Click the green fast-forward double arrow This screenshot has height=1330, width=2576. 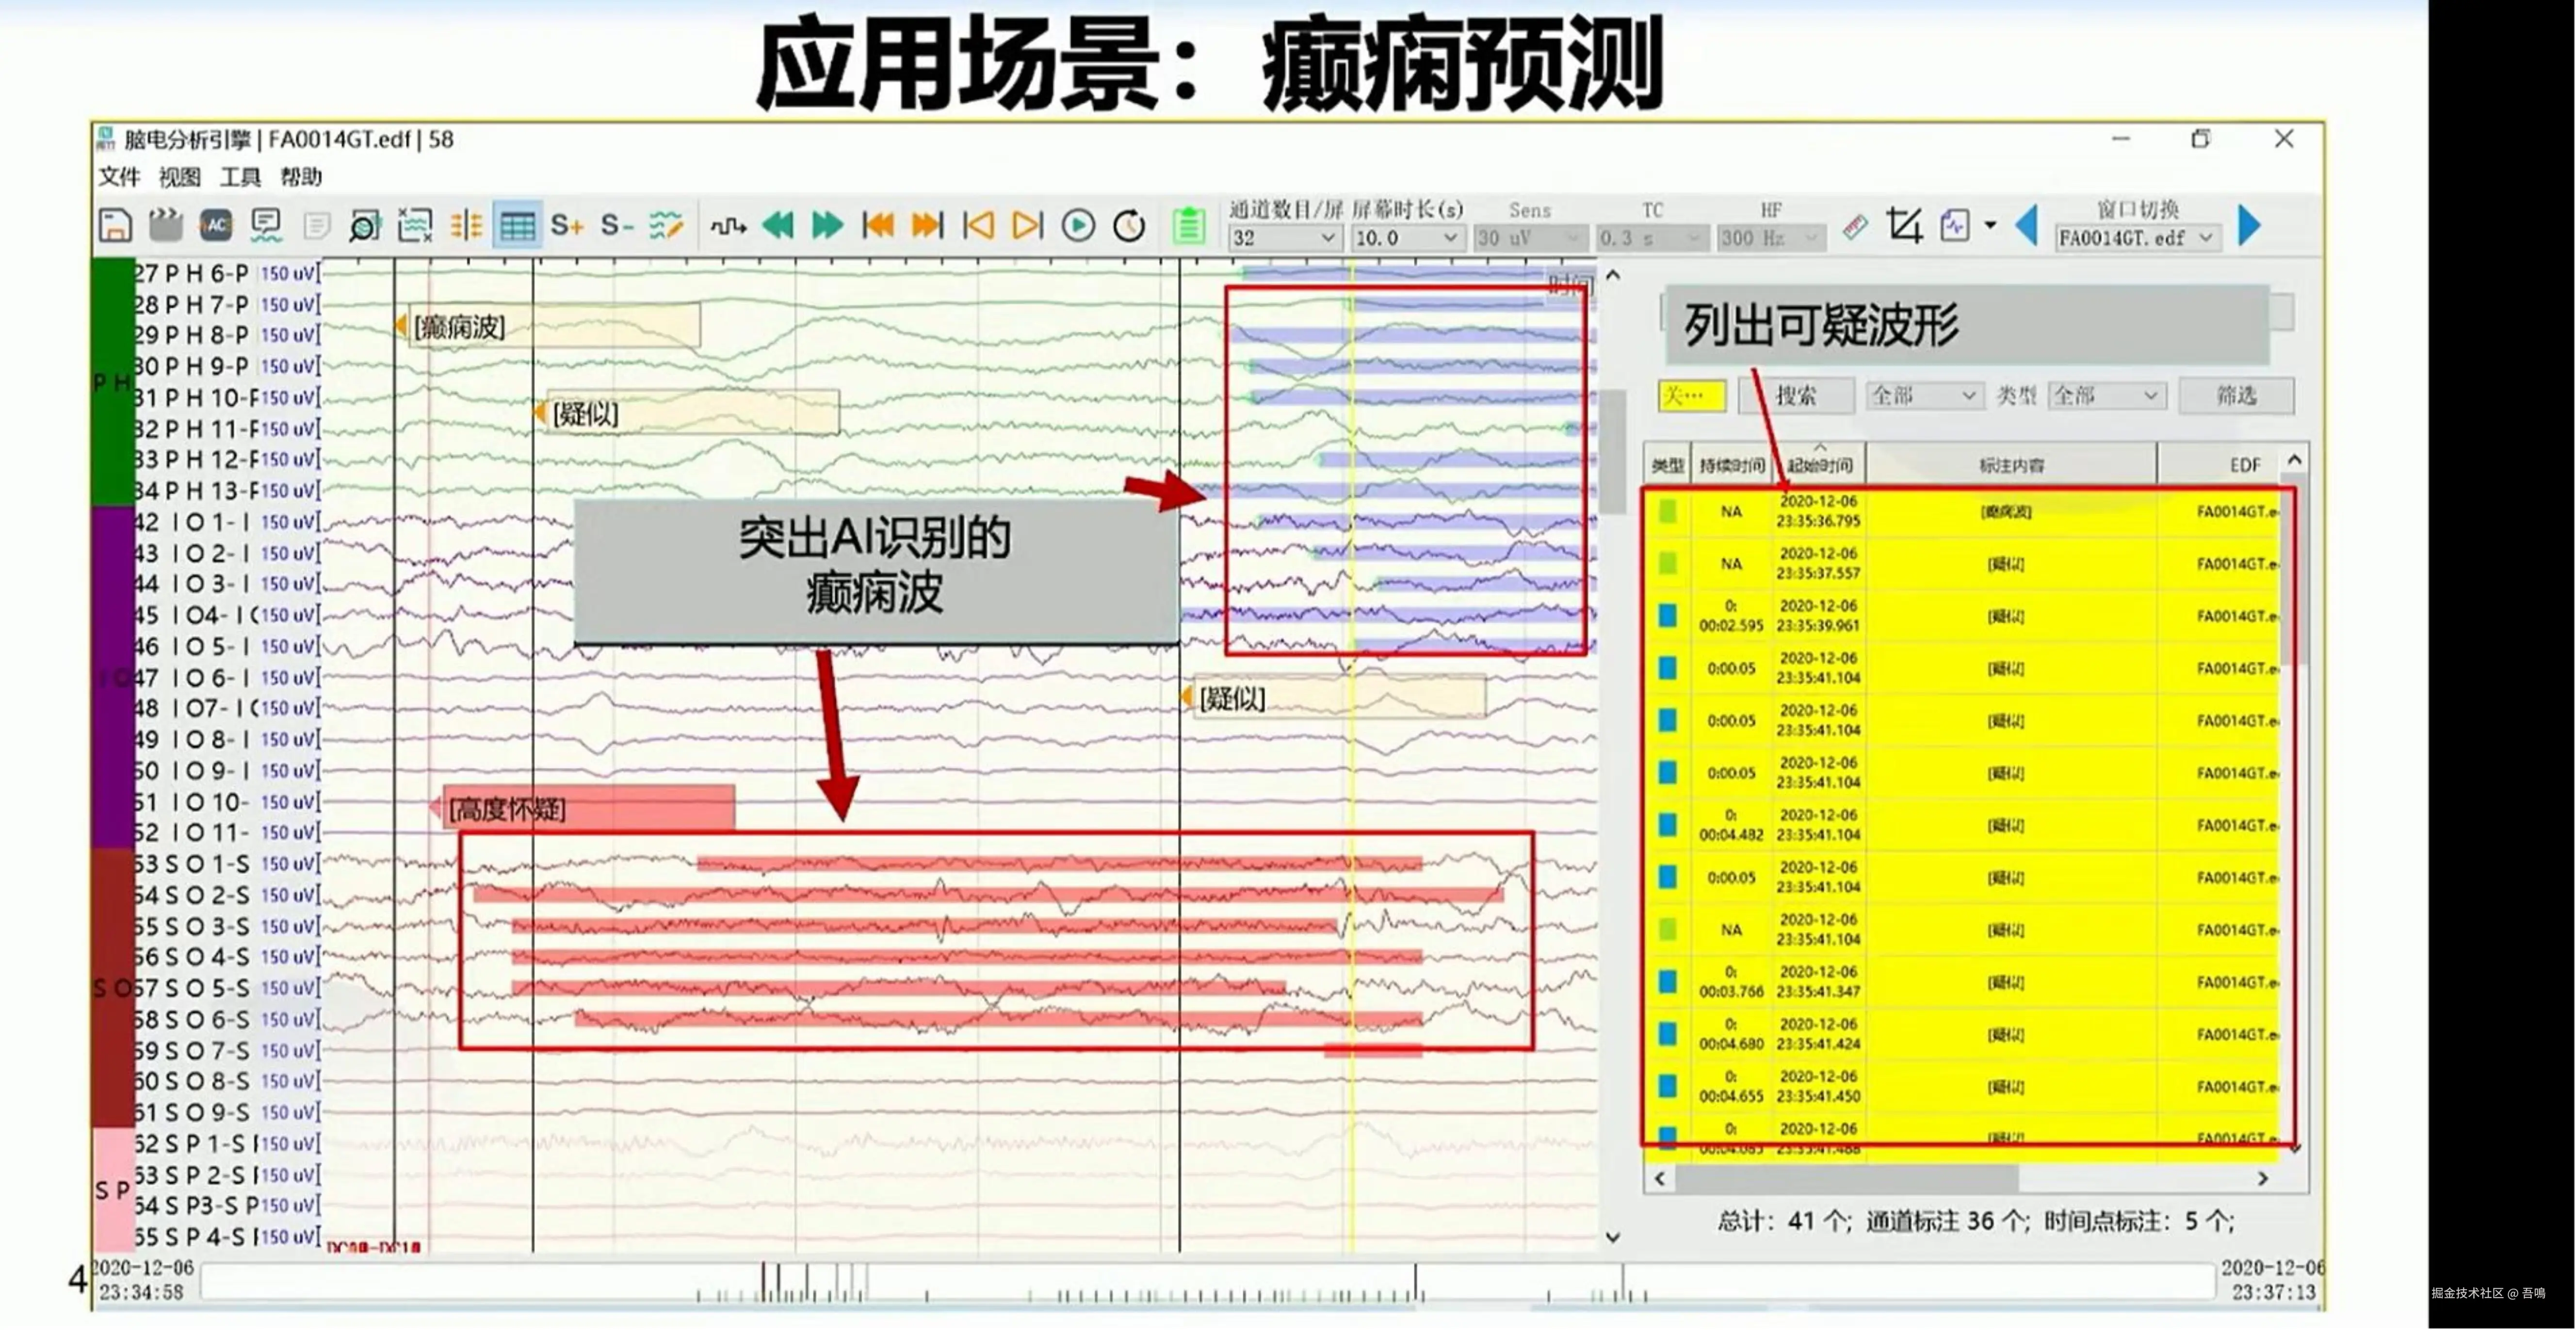[827, 226]
